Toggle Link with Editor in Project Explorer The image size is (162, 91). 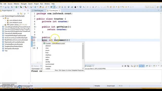(21, 13)
